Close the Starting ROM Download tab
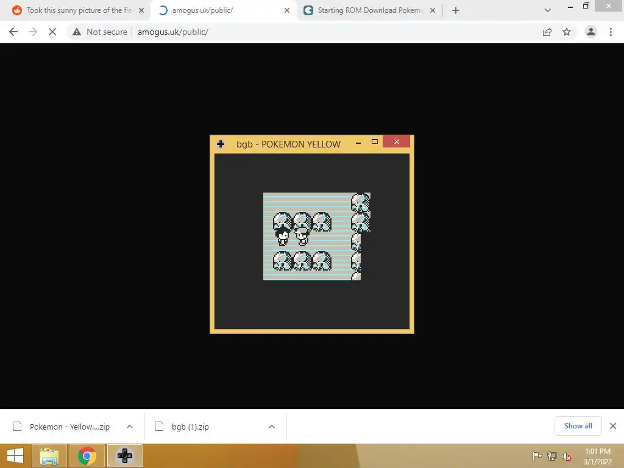Screen dimensions: 624x468 pyautogui.click(x=433, y=10)
